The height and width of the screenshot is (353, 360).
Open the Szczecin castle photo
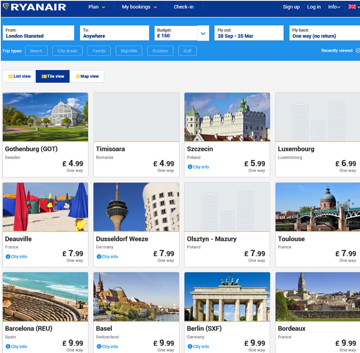pyautogui.click(x=227, y=117)
